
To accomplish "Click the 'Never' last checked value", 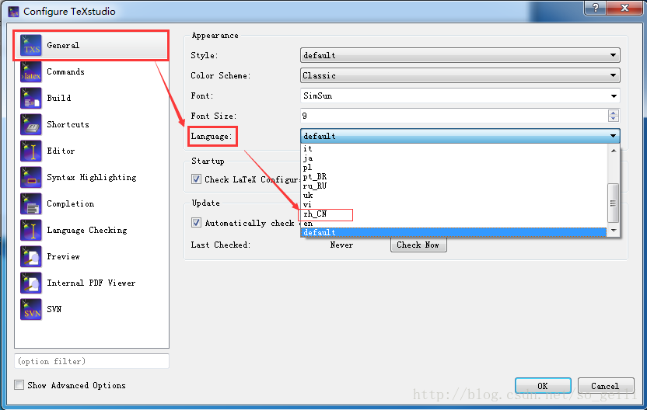I will [x=341, y=245].
